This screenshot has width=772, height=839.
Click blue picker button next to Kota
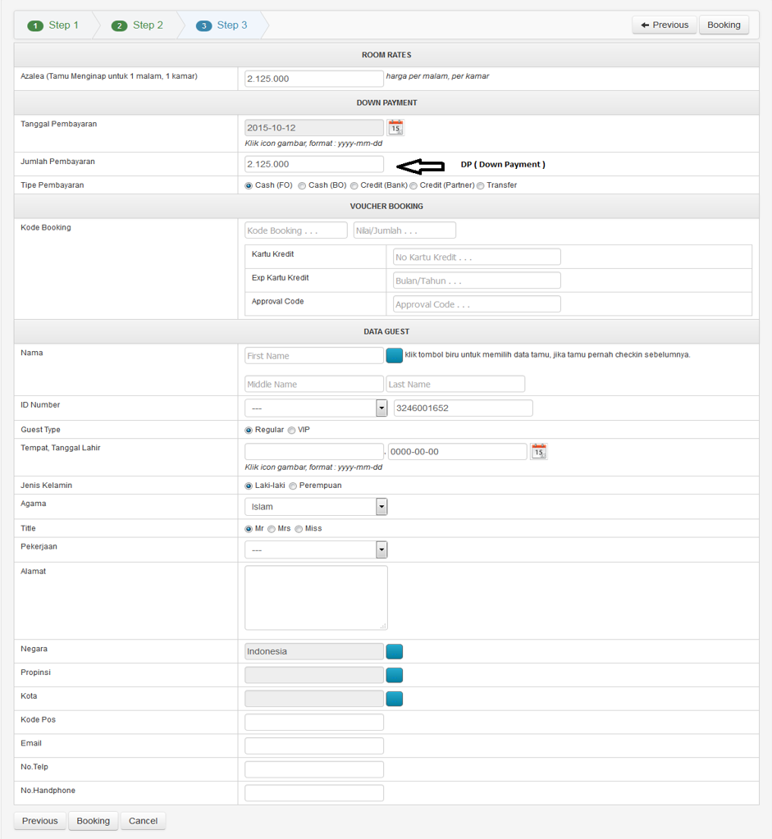(395, 699)
